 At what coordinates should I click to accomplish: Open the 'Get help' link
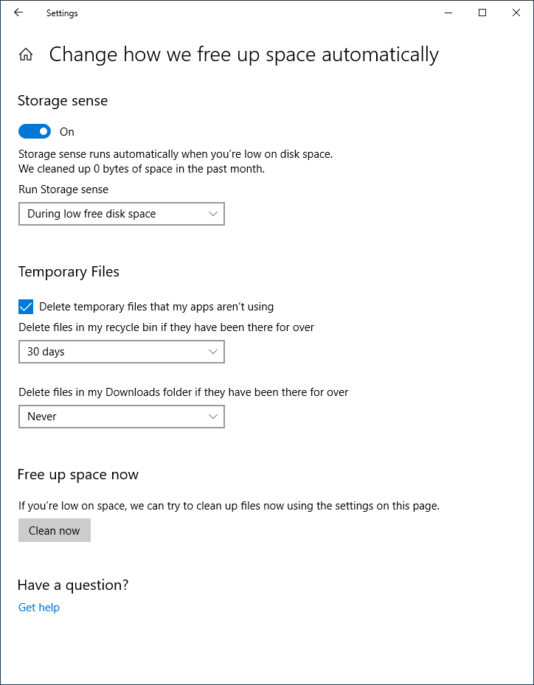click(39, 608)
